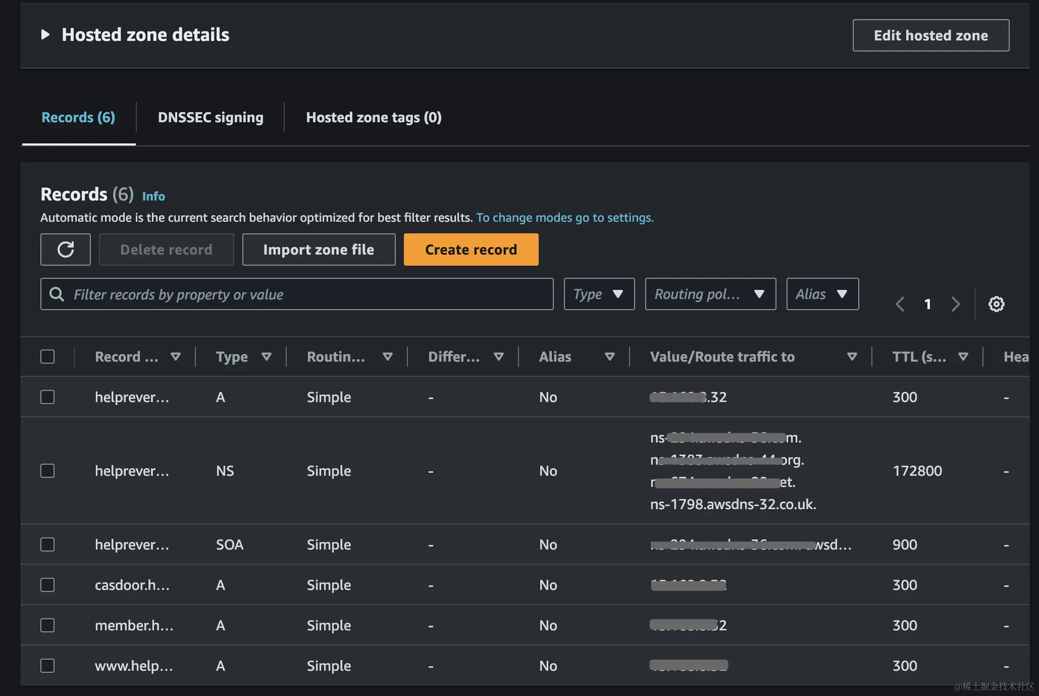Sort by TTL column arrow
This screenshot has height=696, width=1039.
(x=963, y=357)
